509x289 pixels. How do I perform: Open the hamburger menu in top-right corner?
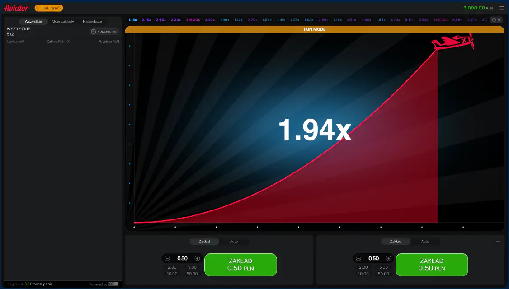point(502,8)
